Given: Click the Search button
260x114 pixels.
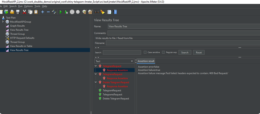Looking at the screenshot, I should [x=185, y=53].
